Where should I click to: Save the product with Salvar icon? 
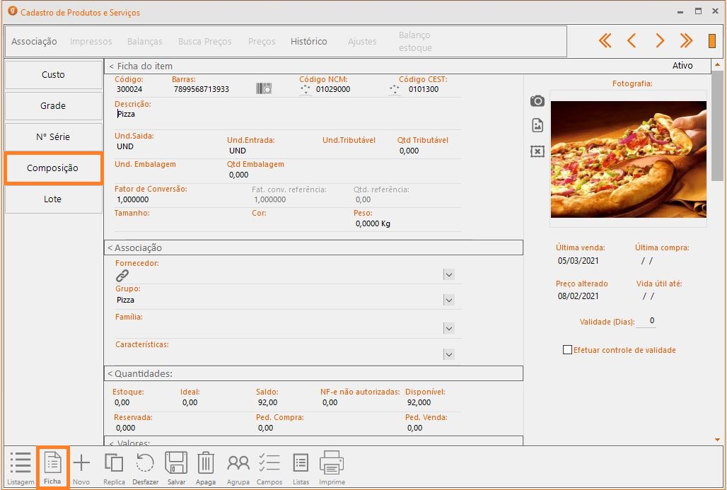pos(176,467)
